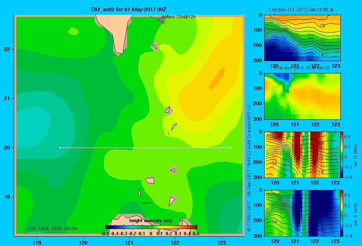Click the latitude label "21" on the main map
This screenshot has width=362, height=246.
point(7,98)
